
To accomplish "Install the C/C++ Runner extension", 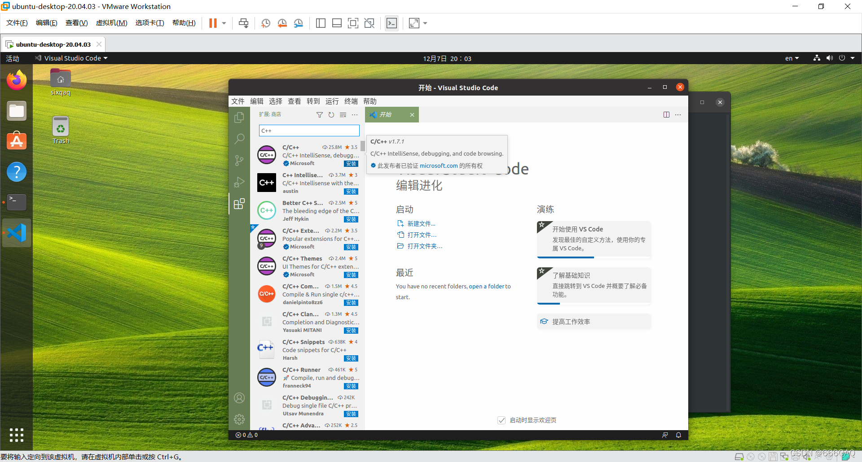I will pyautogui.click(x=351, y=386).
